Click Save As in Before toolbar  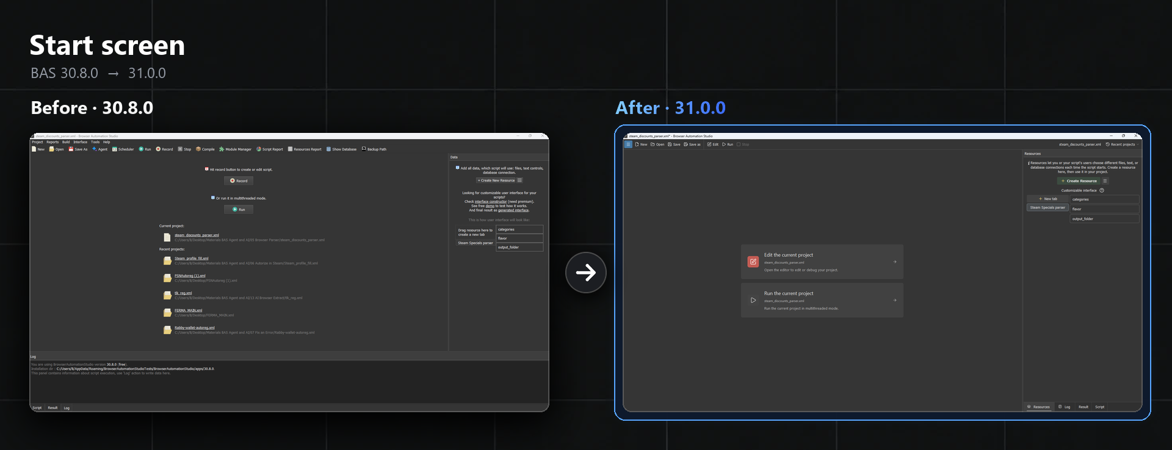(x=78, y=149)
